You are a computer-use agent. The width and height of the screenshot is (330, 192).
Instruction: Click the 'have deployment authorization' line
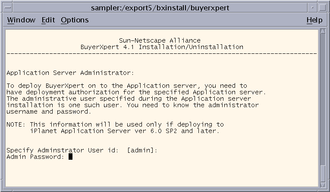136,92
